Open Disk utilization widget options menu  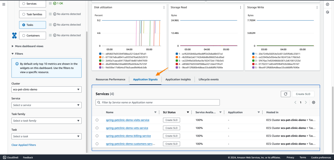(x=164, y=7)
